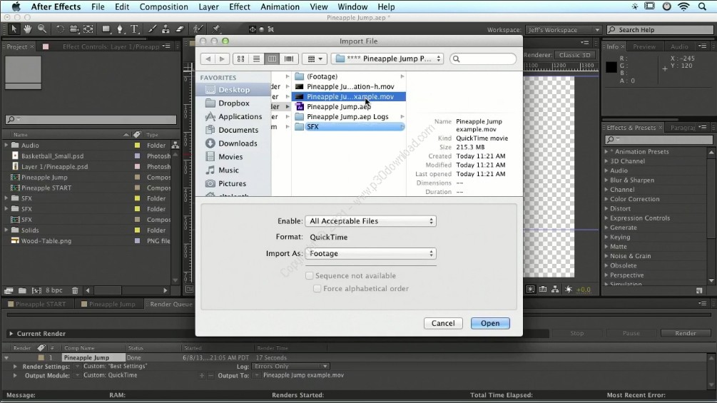Click Cancel in Import File dialog

pyautogui.click(x=443, y=323)
